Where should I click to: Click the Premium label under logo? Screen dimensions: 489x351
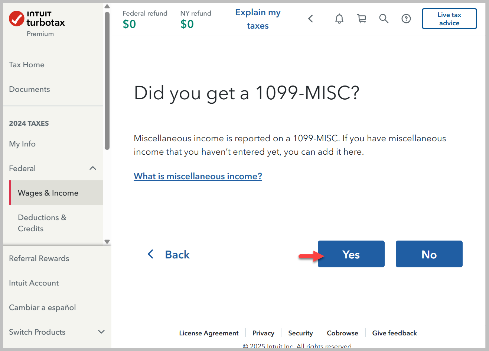[x=40, y=34]
